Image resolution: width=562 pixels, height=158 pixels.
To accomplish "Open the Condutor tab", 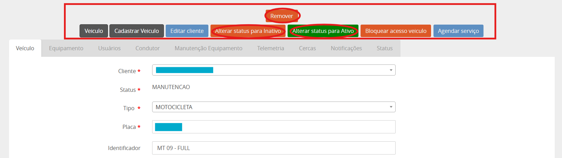I will [148, 48].
